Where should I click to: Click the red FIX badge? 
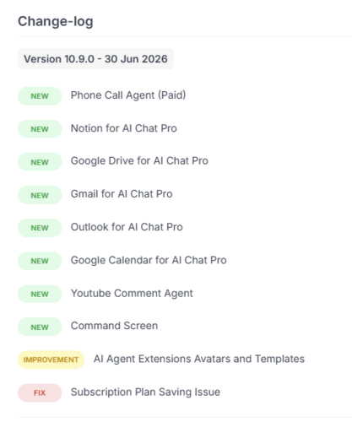click(40, 392)
